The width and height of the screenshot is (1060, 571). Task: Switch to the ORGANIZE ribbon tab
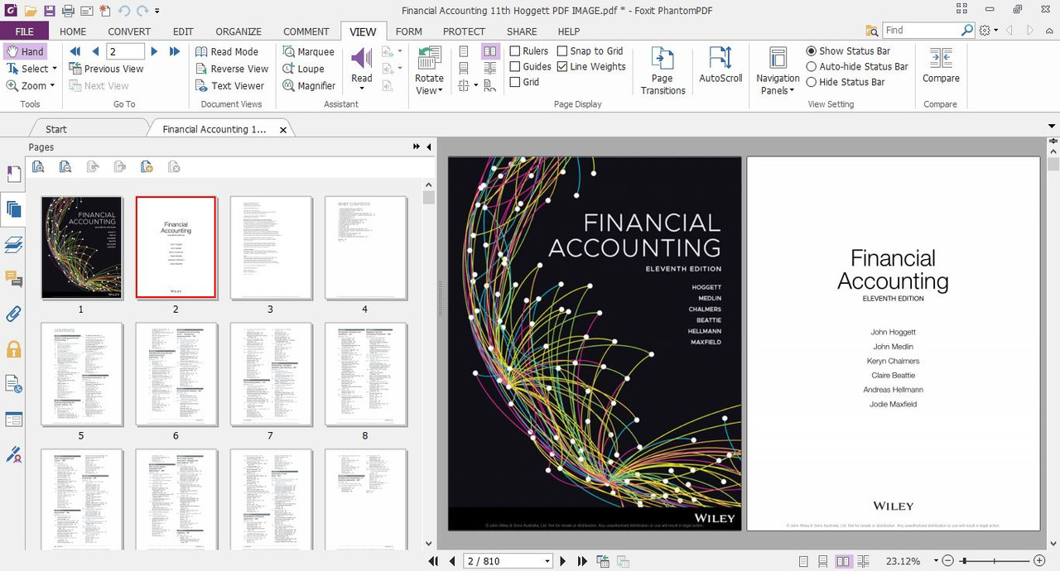tap(238, 31)
